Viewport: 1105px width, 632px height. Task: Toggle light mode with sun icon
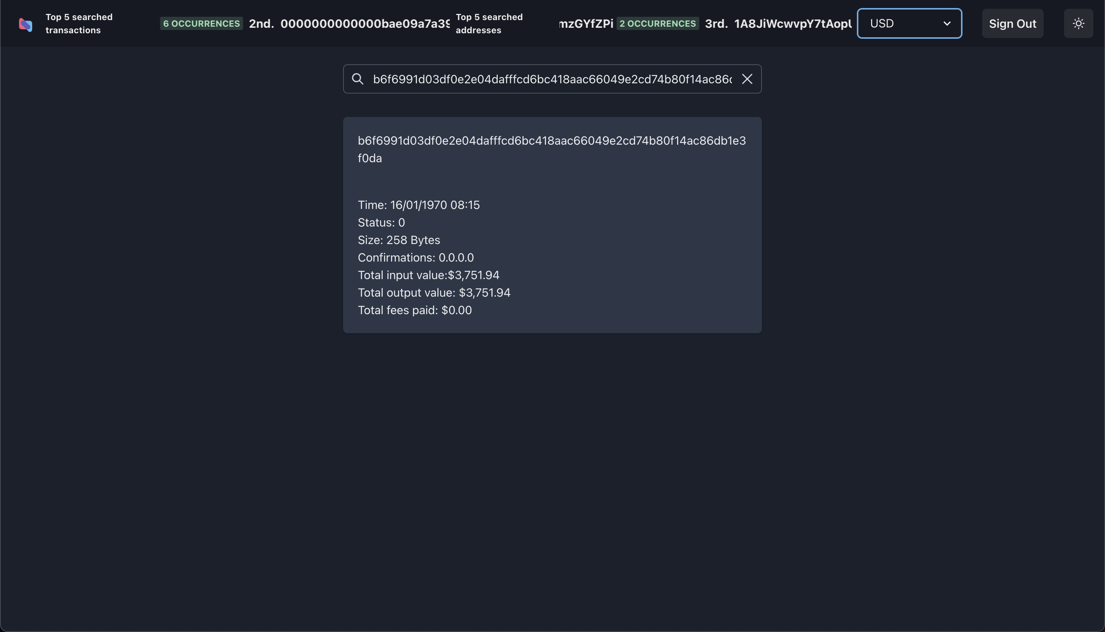coord(1078,23)
